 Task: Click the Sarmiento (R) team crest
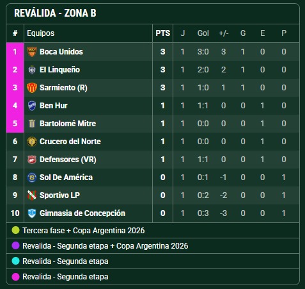[x=32, y=88]
